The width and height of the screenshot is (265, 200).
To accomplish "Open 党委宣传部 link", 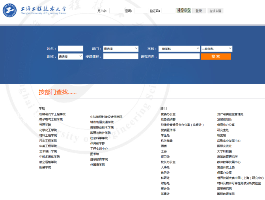I will [168, 130].
